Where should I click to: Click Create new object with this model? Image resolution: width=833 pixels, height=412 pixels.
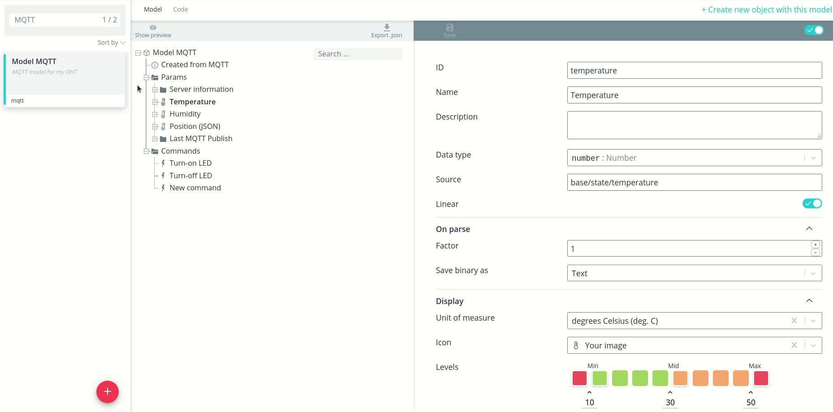tap(766, 10)
